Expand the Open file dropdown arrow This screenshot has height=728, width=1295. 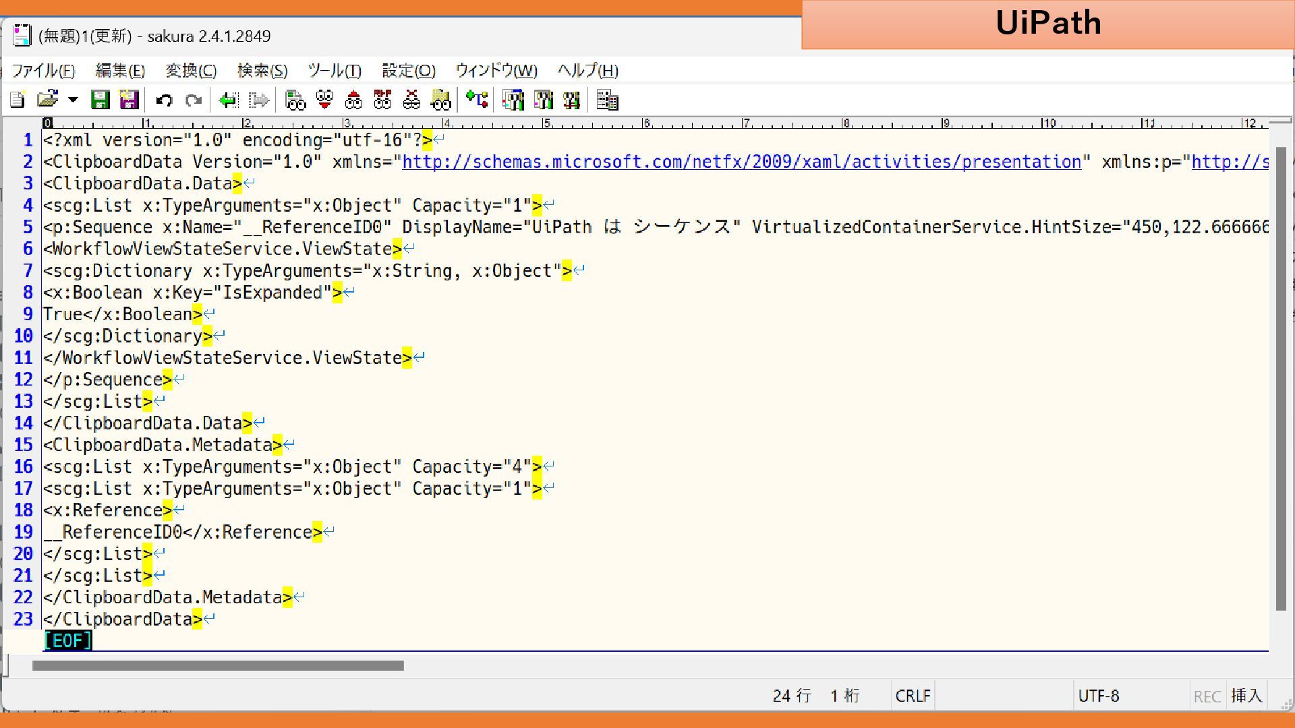coord(73,100)
